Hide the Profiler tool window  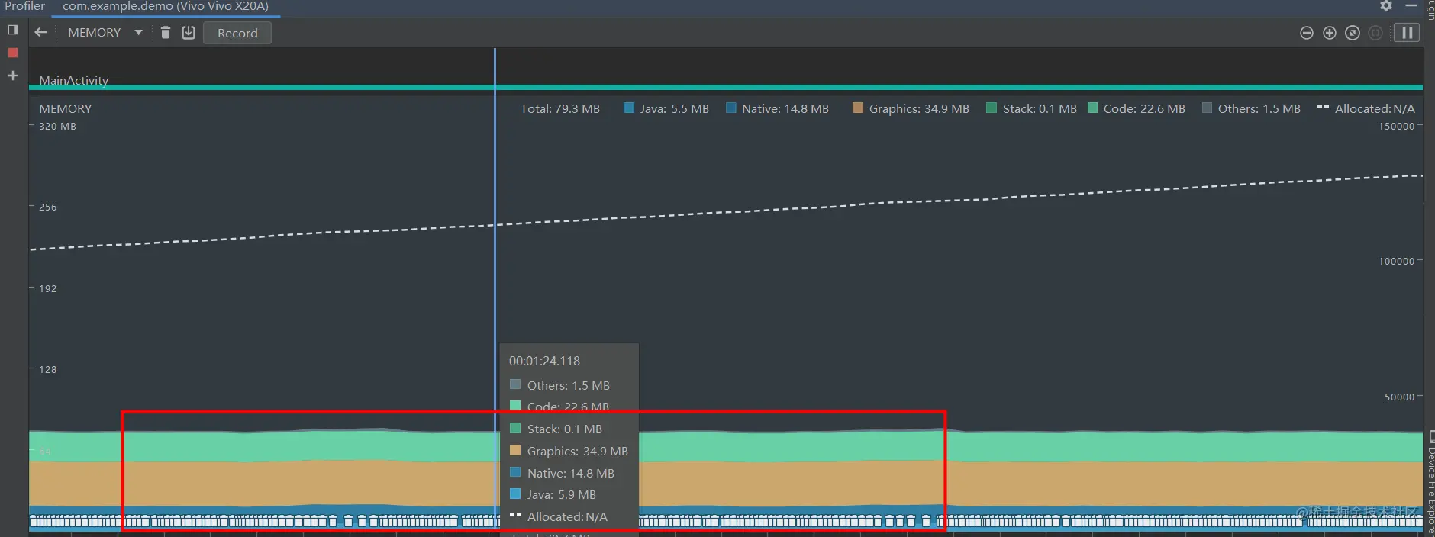click(1411, 6)
